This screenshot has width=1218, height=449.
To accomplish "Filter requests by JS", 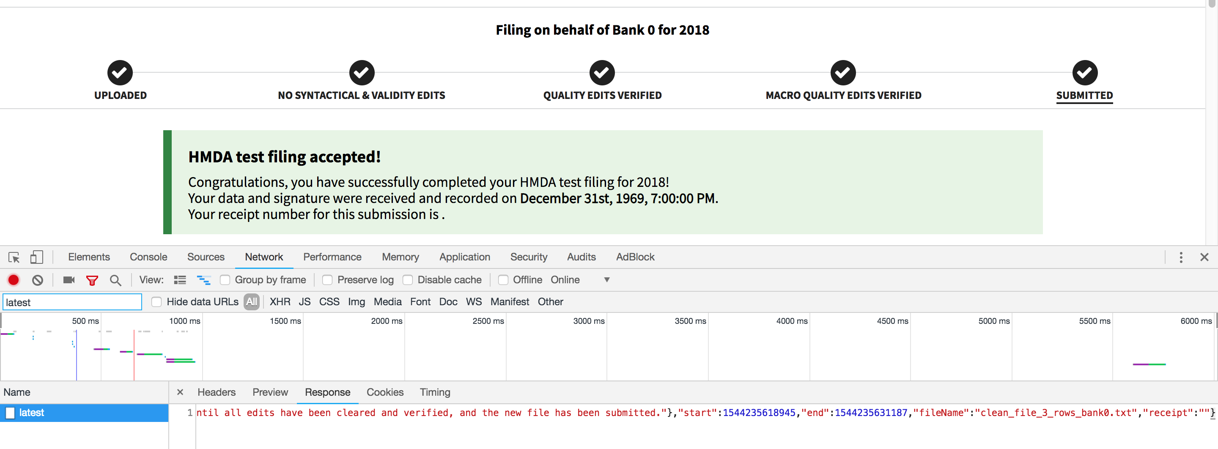I will click(x=304, y=301).
